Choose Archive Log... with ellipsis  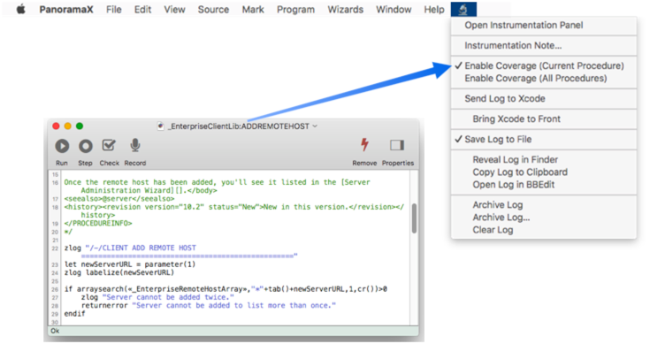(544, 218)
